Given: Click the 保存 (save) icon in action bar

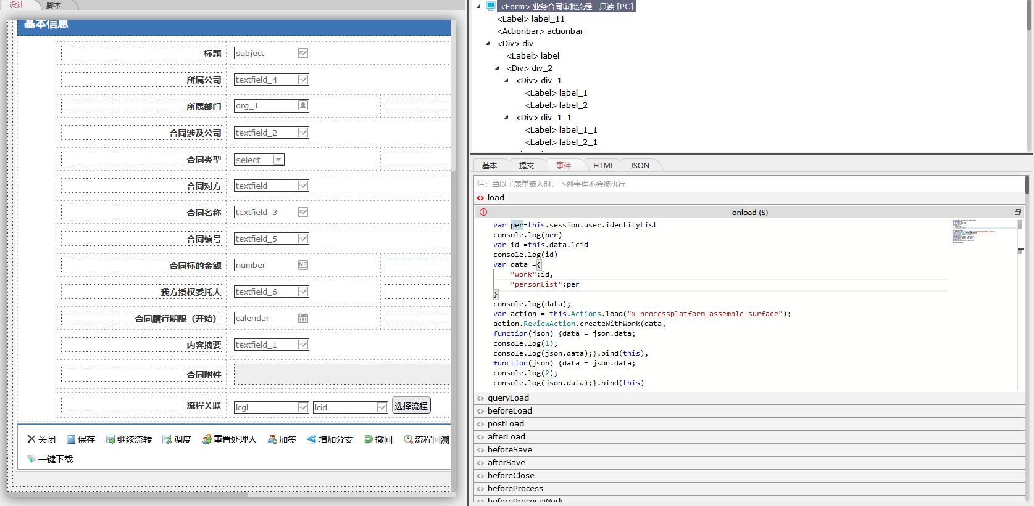Looking at the screenshot, I should click(71, 439).
